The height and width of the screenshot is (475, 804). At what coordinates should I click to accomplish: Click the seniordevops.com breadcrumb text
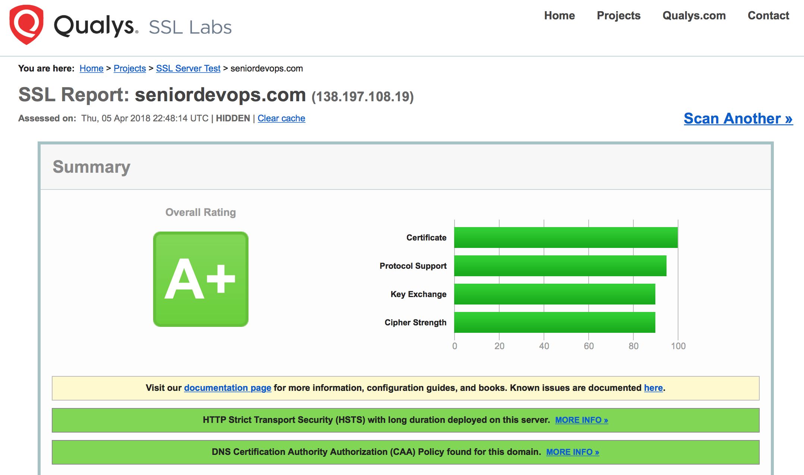(266, 68)
